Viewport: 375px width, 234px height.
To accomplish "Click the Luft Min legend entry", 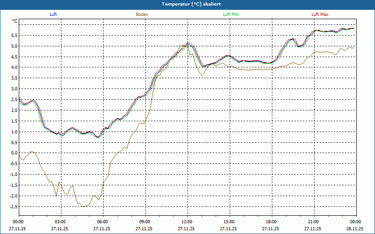I will click(231, 15).
